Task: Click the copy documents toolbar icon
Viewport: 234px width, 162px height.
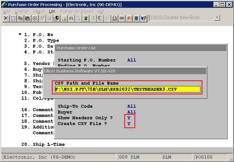Action: pos(21,18)
